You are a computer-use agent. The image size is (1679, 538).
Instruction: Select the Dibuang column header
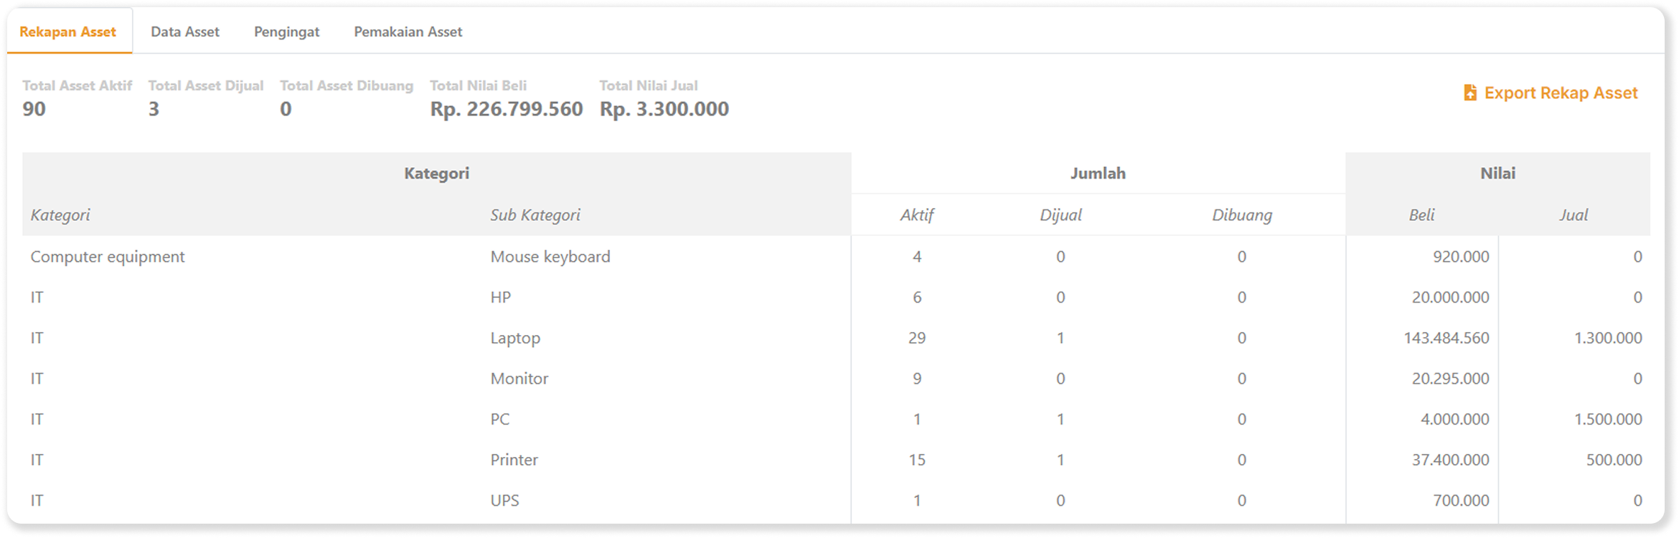tap(1243, 214)
